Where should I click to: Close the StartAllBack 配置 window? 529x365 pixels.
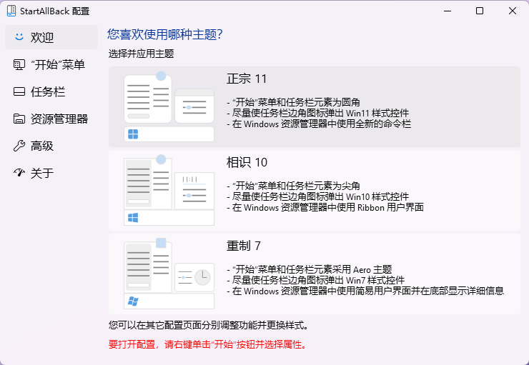512,11
